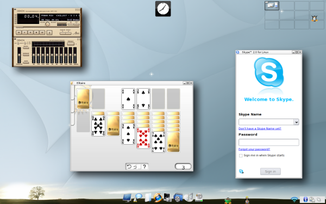Click the seek bar of the Denon player
326x204 pixels.
point(47,27)
